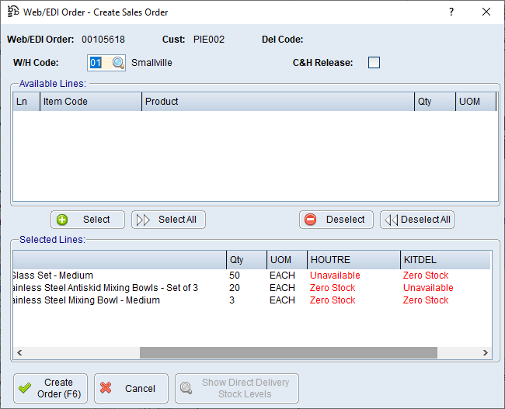Click the Item Code column header
505x409 pixels.
click(90, 102)
